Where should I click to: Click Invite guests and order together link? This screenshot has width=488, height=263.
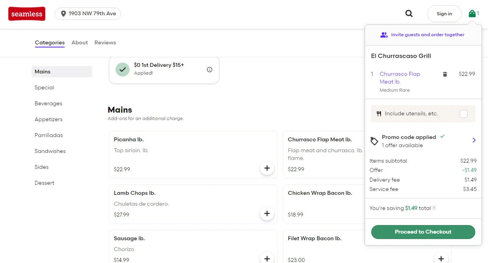click(427, 35)
